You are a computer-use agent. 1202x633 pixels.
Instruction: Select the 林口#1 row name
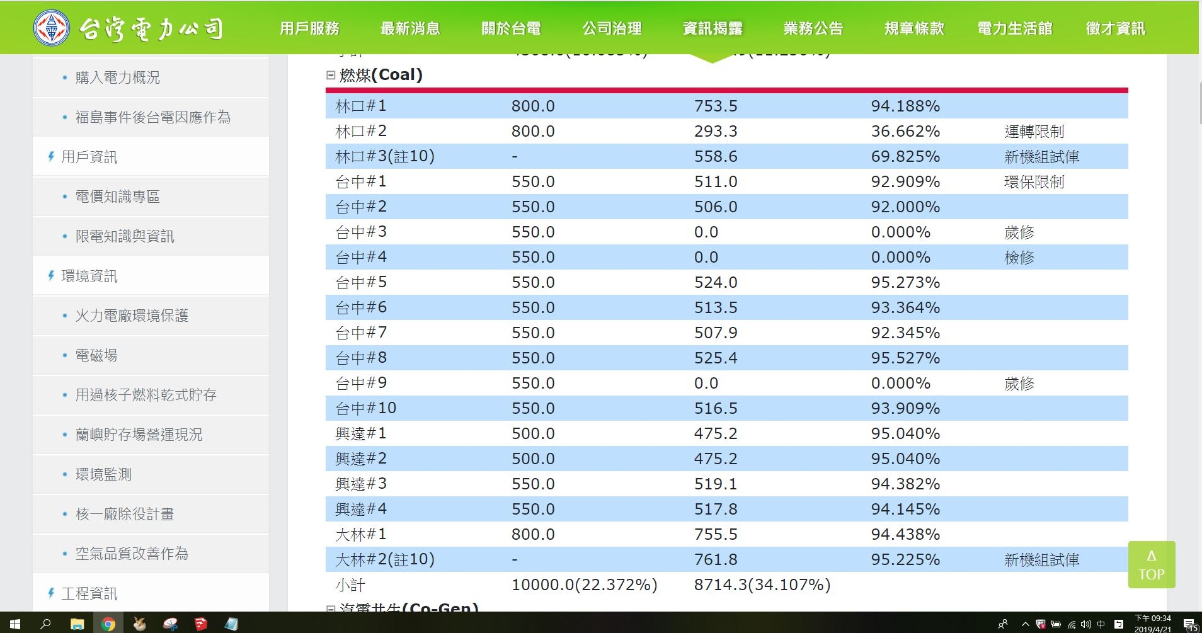click(x=361, y=106)
